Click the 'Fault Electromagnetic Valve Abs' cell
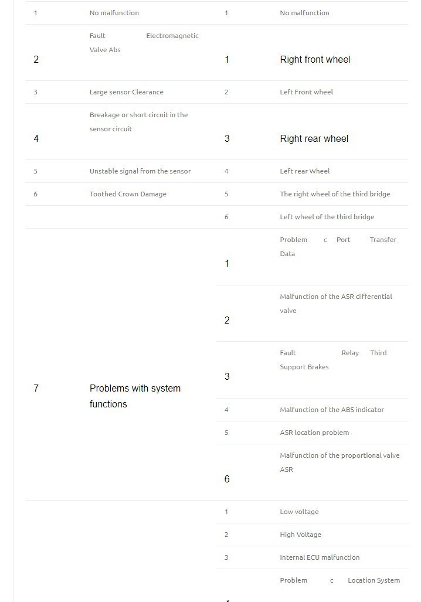 pyautogui.click(x=144, y=43)
